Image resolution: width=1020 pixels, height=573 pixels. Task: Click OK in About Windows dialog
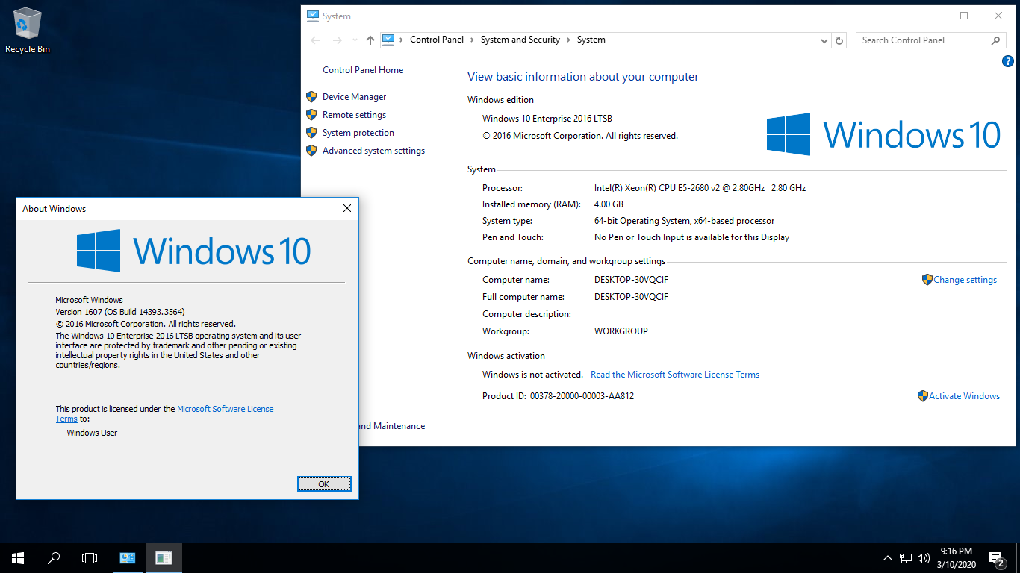(324, 484)
